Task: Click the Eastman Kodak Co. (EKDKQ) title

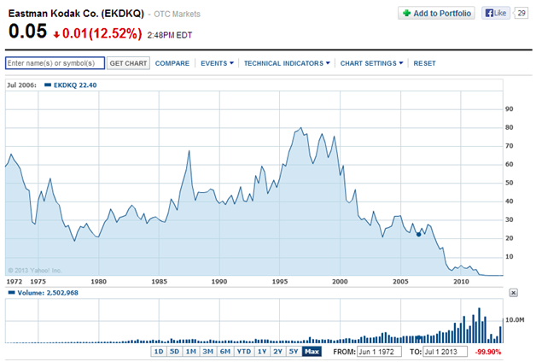Action: (x=76, y=14)
